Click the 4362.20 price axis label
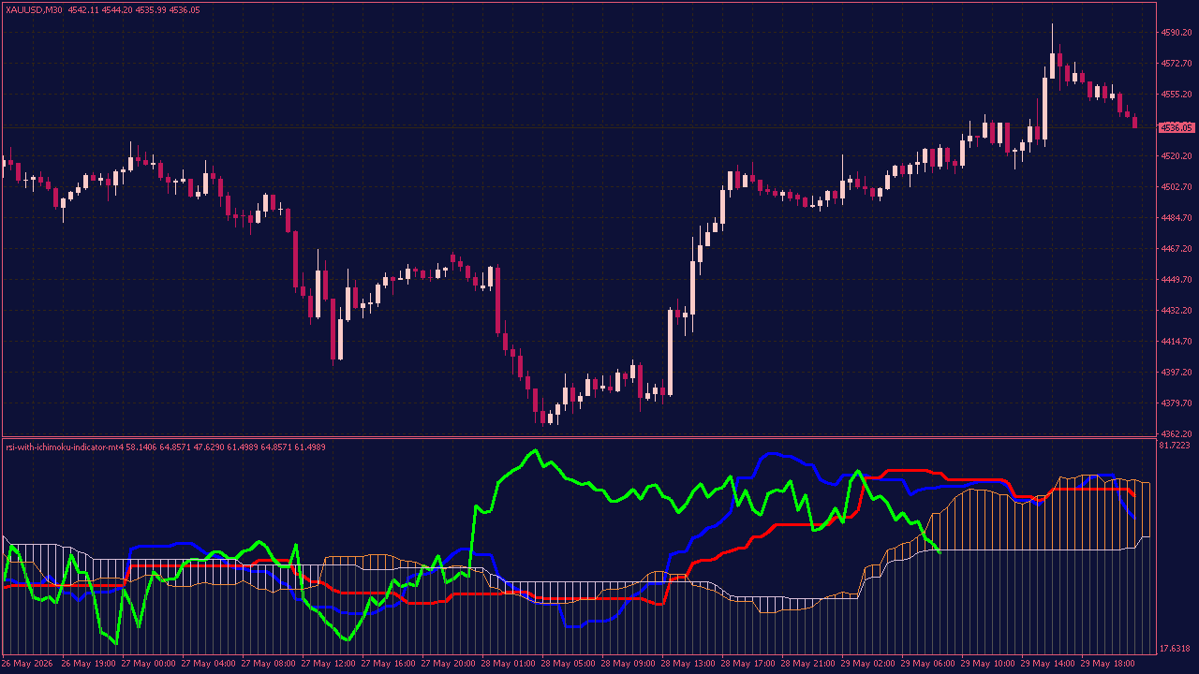The image size is (1199, 674). coord(1176,434)
